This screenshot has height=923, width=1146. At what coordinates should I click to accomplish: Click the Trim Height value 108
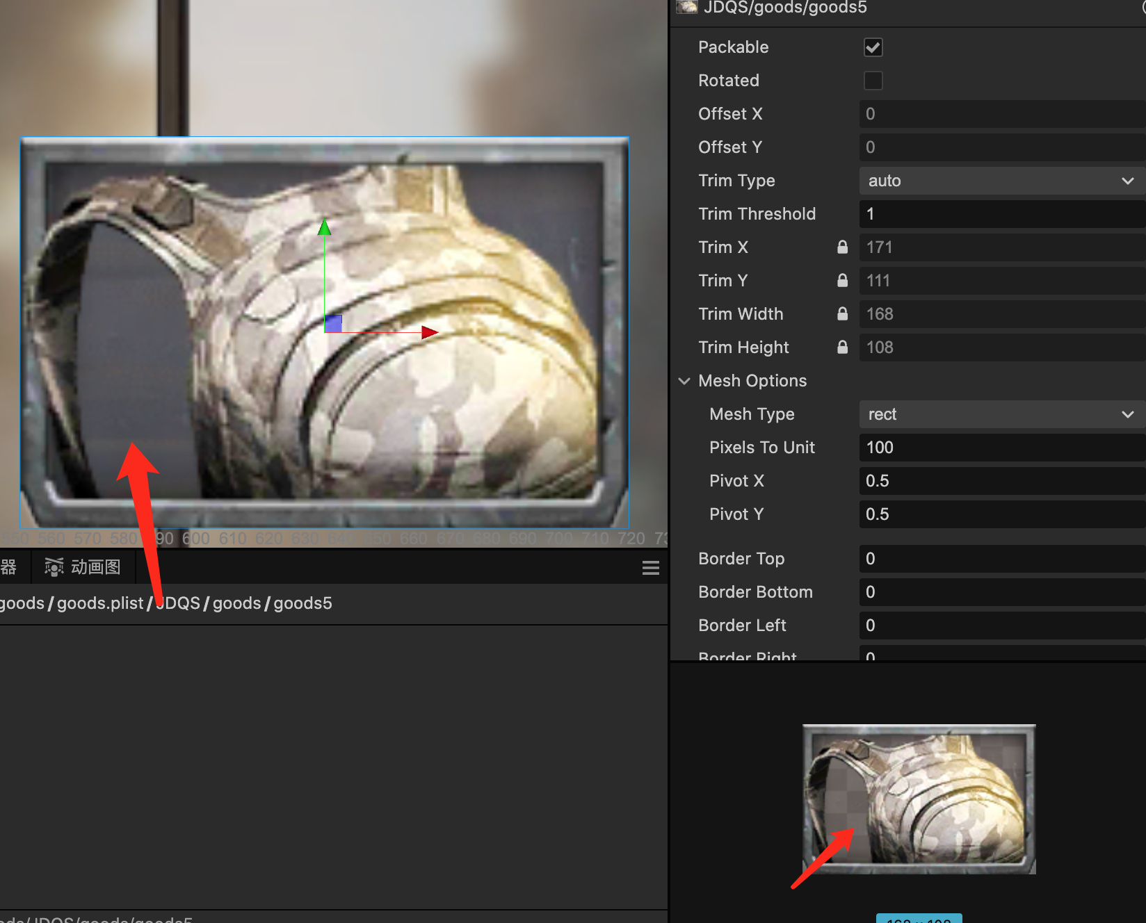[1002, 348]
